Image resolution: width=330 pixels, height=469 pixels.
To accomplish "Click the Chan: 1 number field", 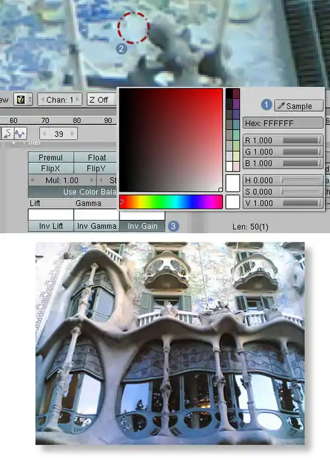I will pyautogui.click(x=60, y=100).
